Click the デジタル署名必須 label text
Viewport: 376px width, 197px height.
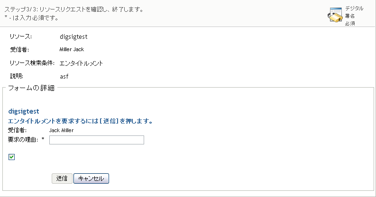354,16
